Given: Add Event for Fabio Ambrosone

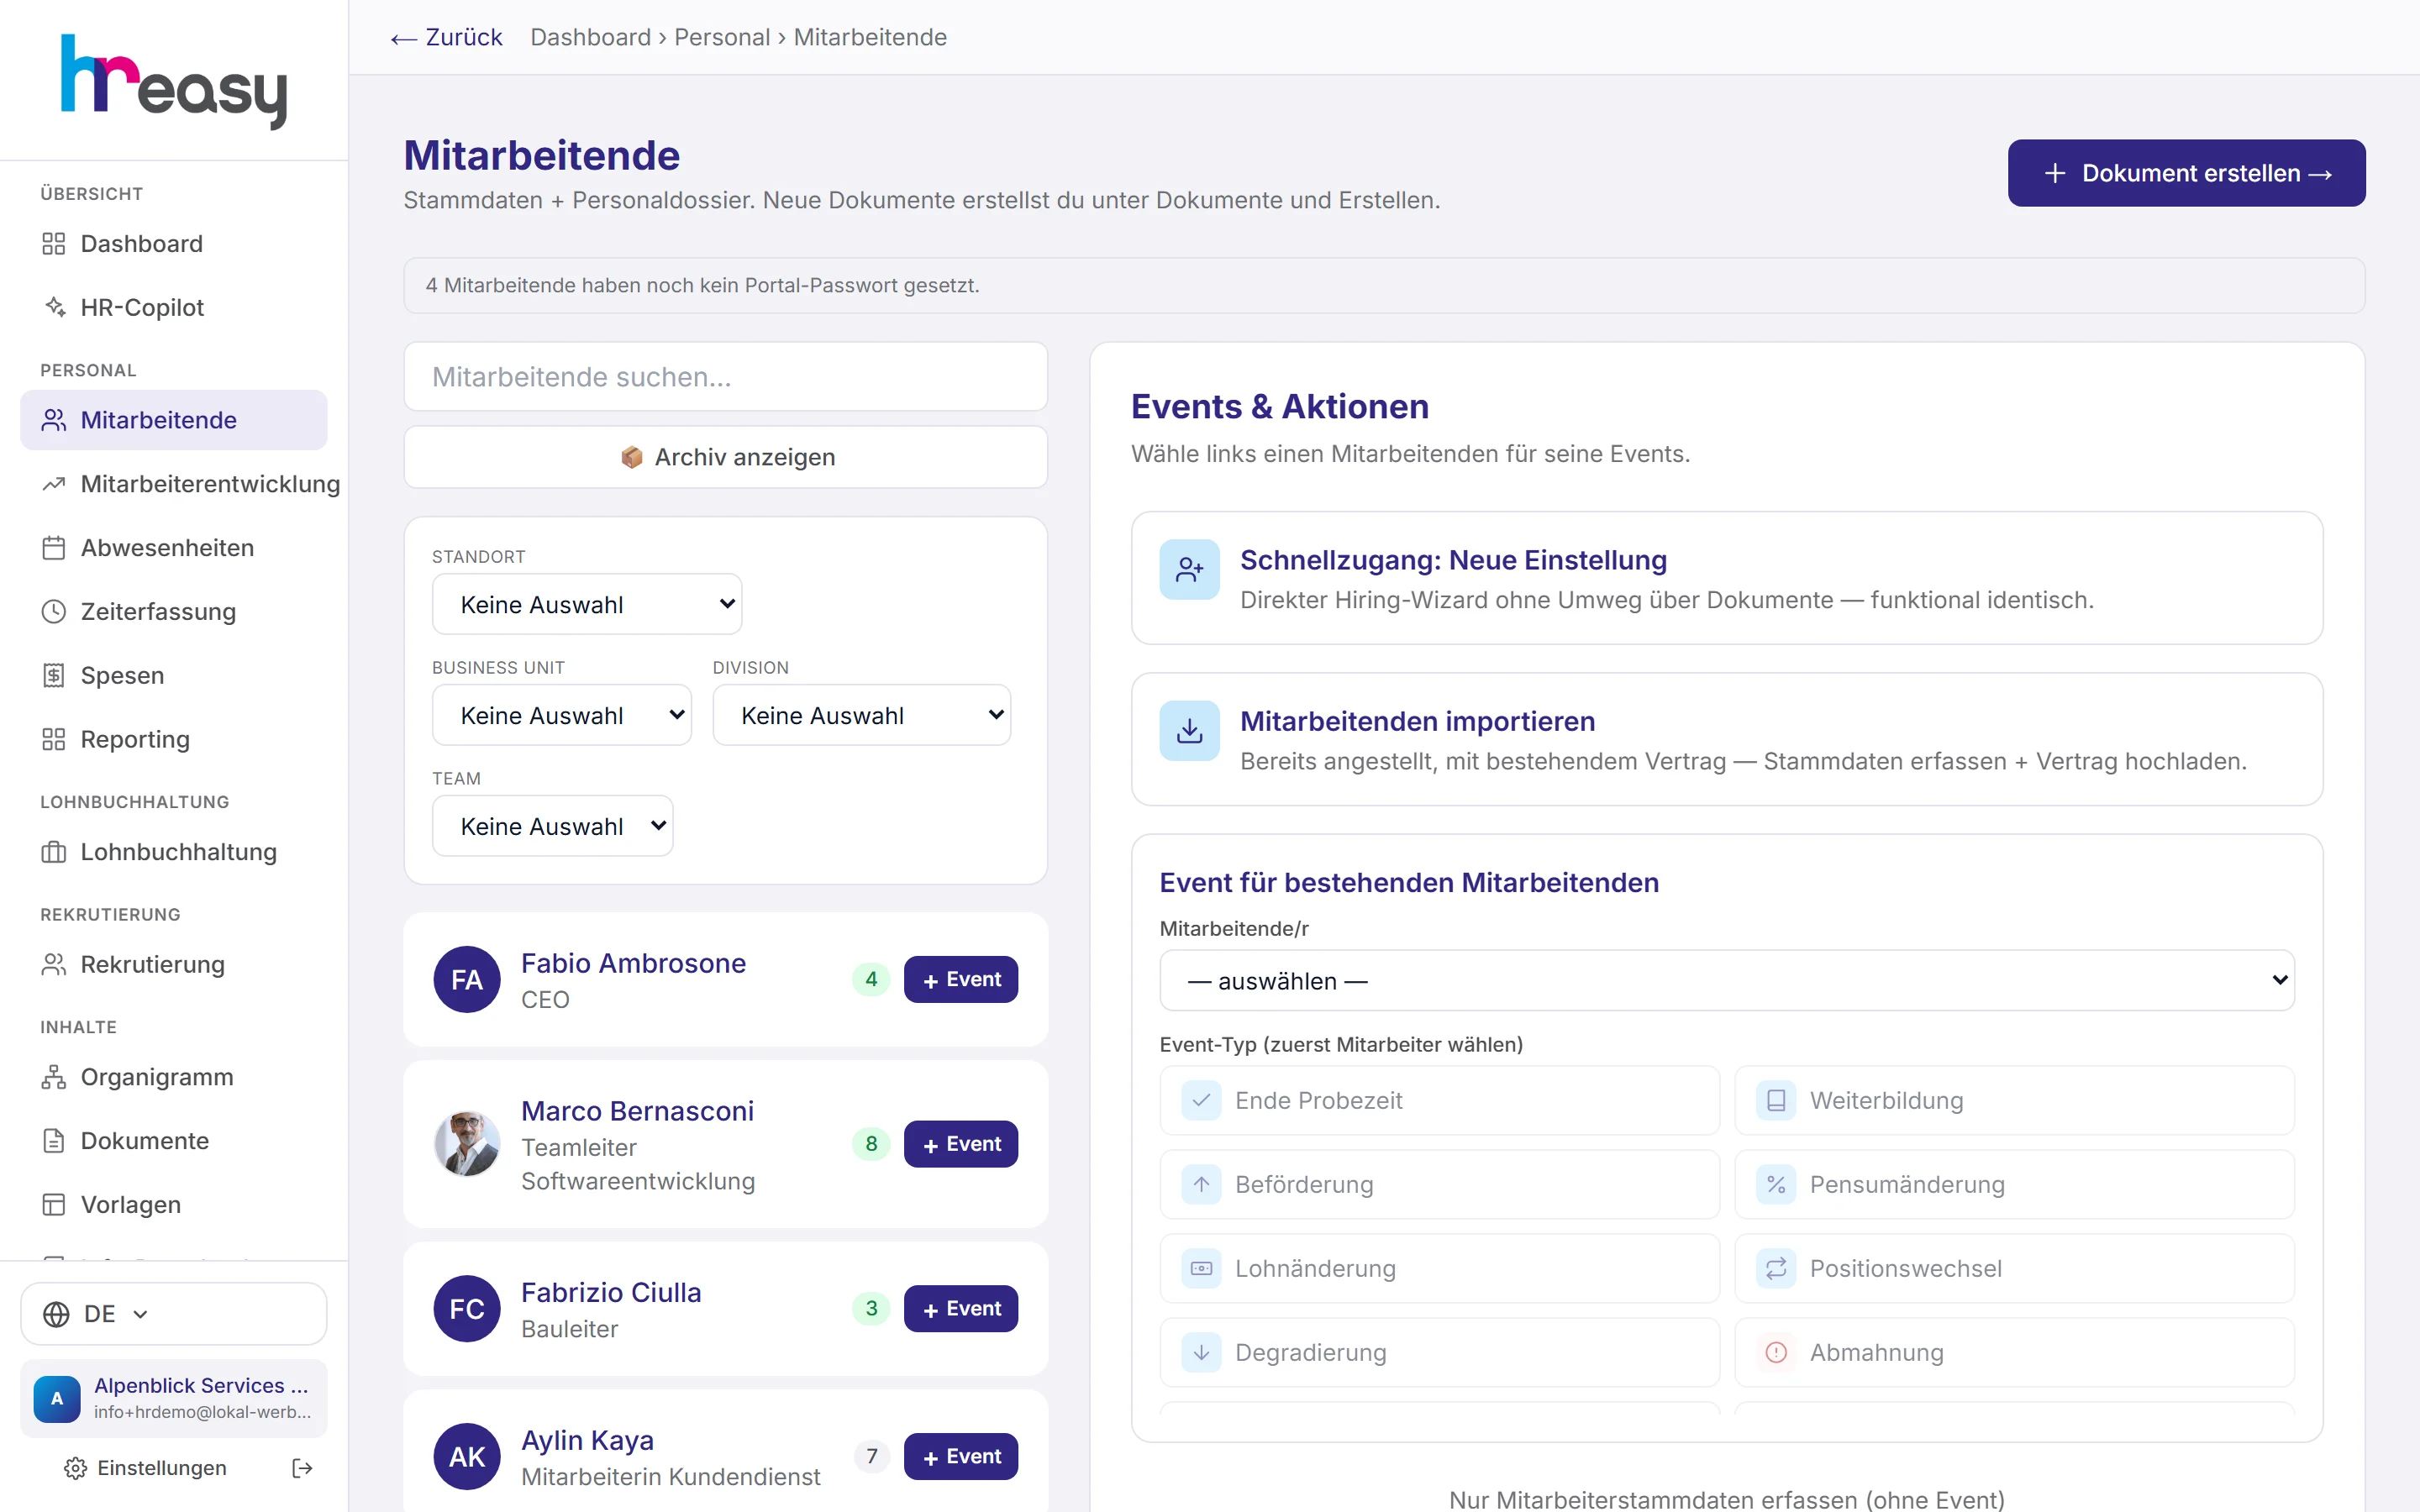Looking at the screenshot, I should (961, 979).
